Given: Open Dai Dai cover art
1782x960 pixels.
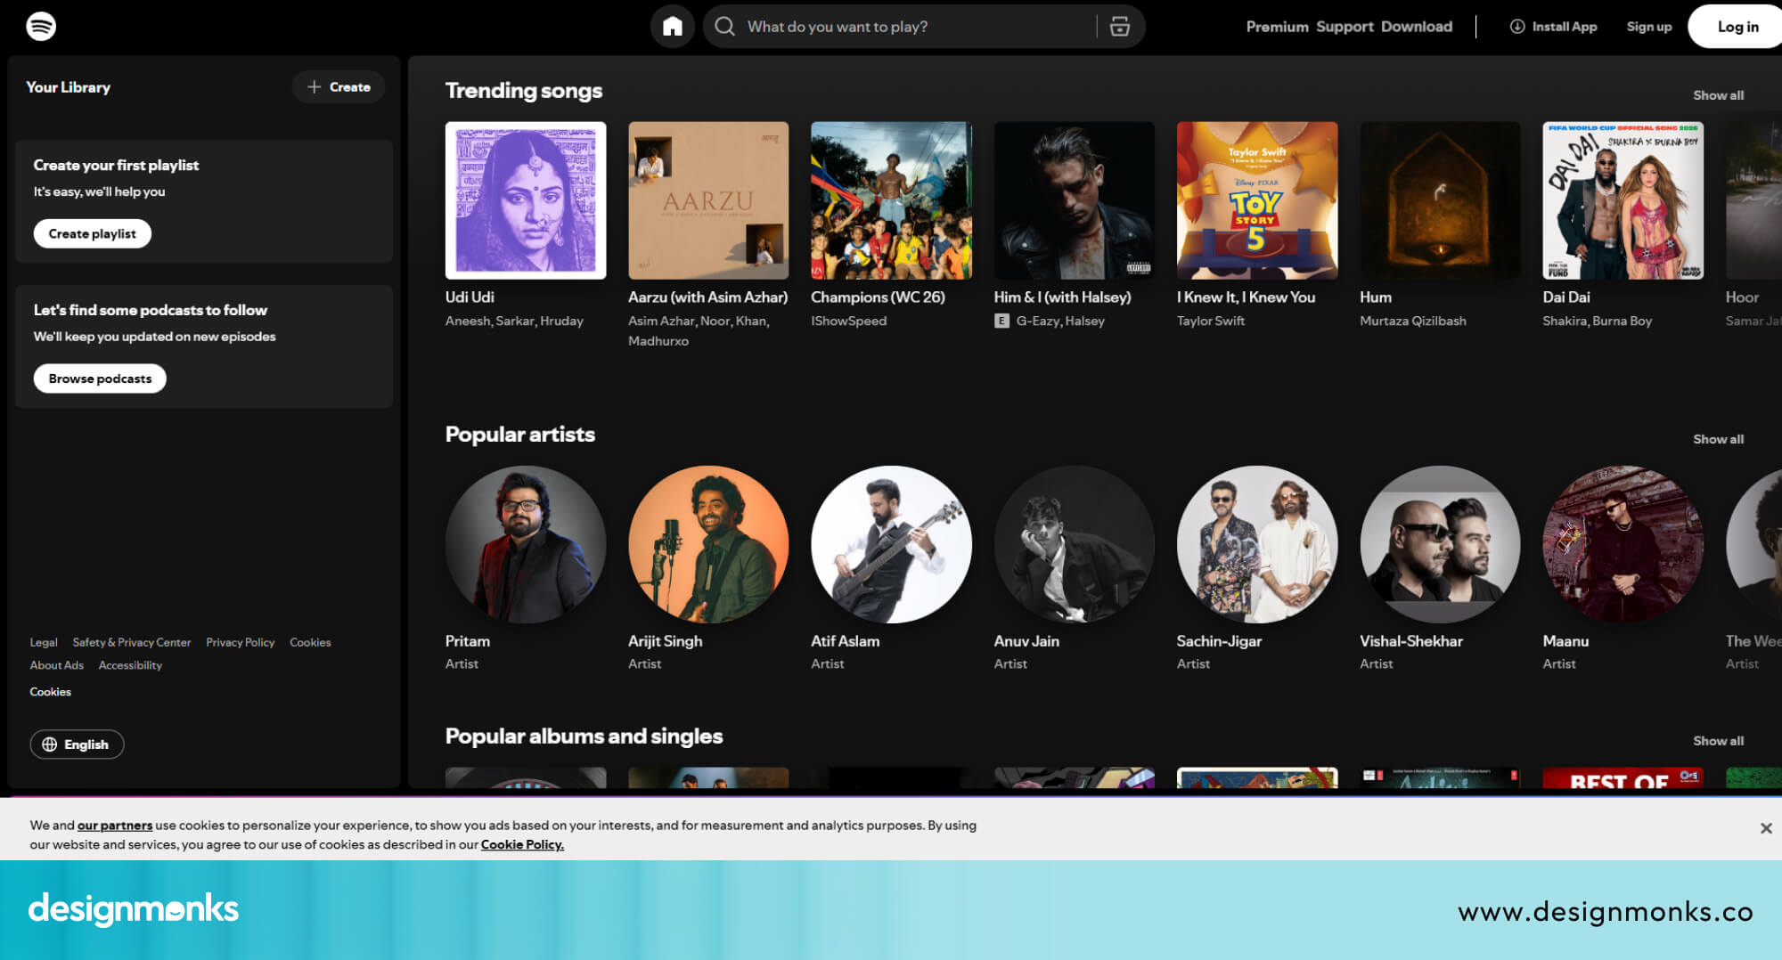Looking at the screenshot, I should click(1623, 200).
